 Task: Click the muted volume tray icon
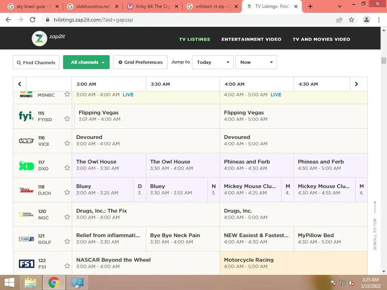pos(351,282)
